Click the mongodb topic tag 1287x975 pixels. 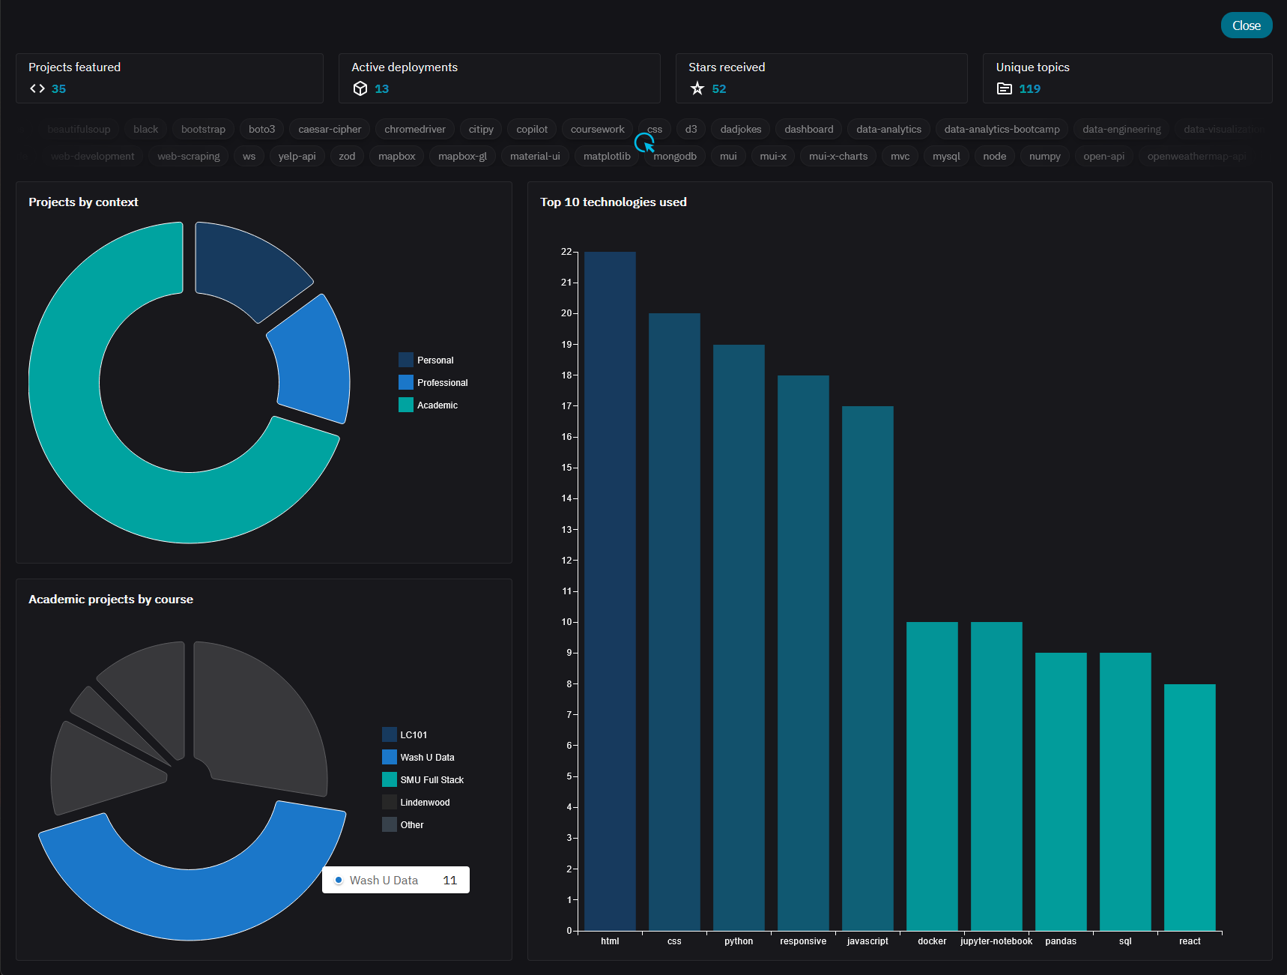click(x=674, y=156)
